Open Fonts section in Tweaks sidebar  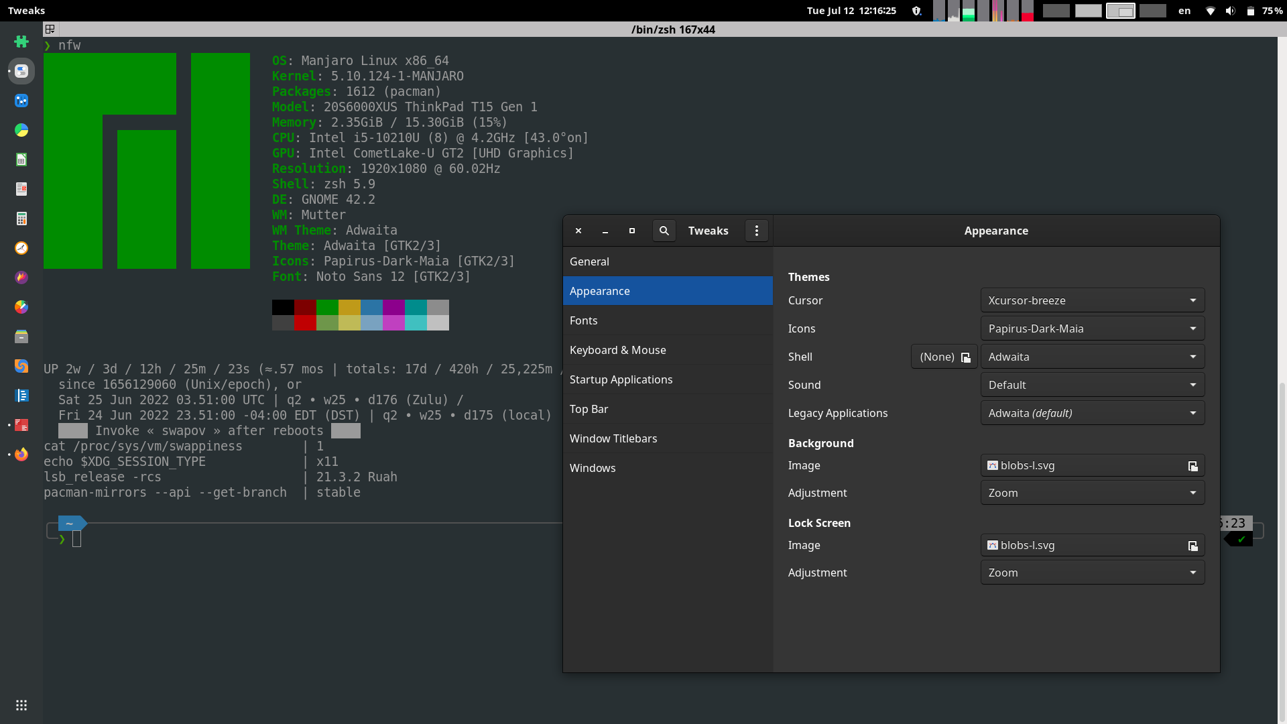pyautogui.click(x=668, y=320)
